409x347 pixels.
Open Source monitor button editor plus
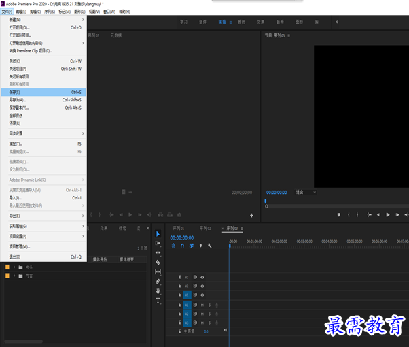point(251,216)
